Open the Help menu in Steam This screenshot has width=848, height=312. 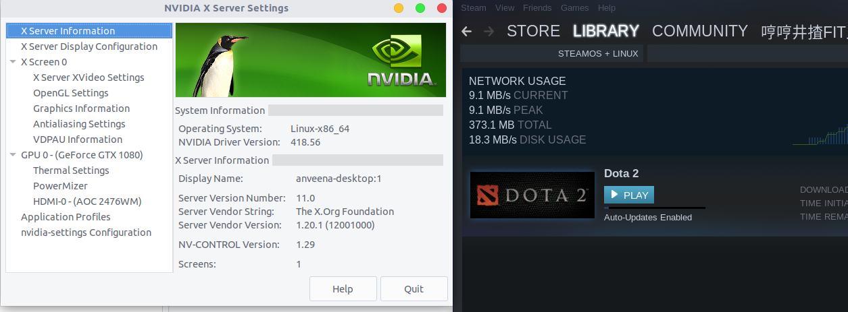click(607, 8)
